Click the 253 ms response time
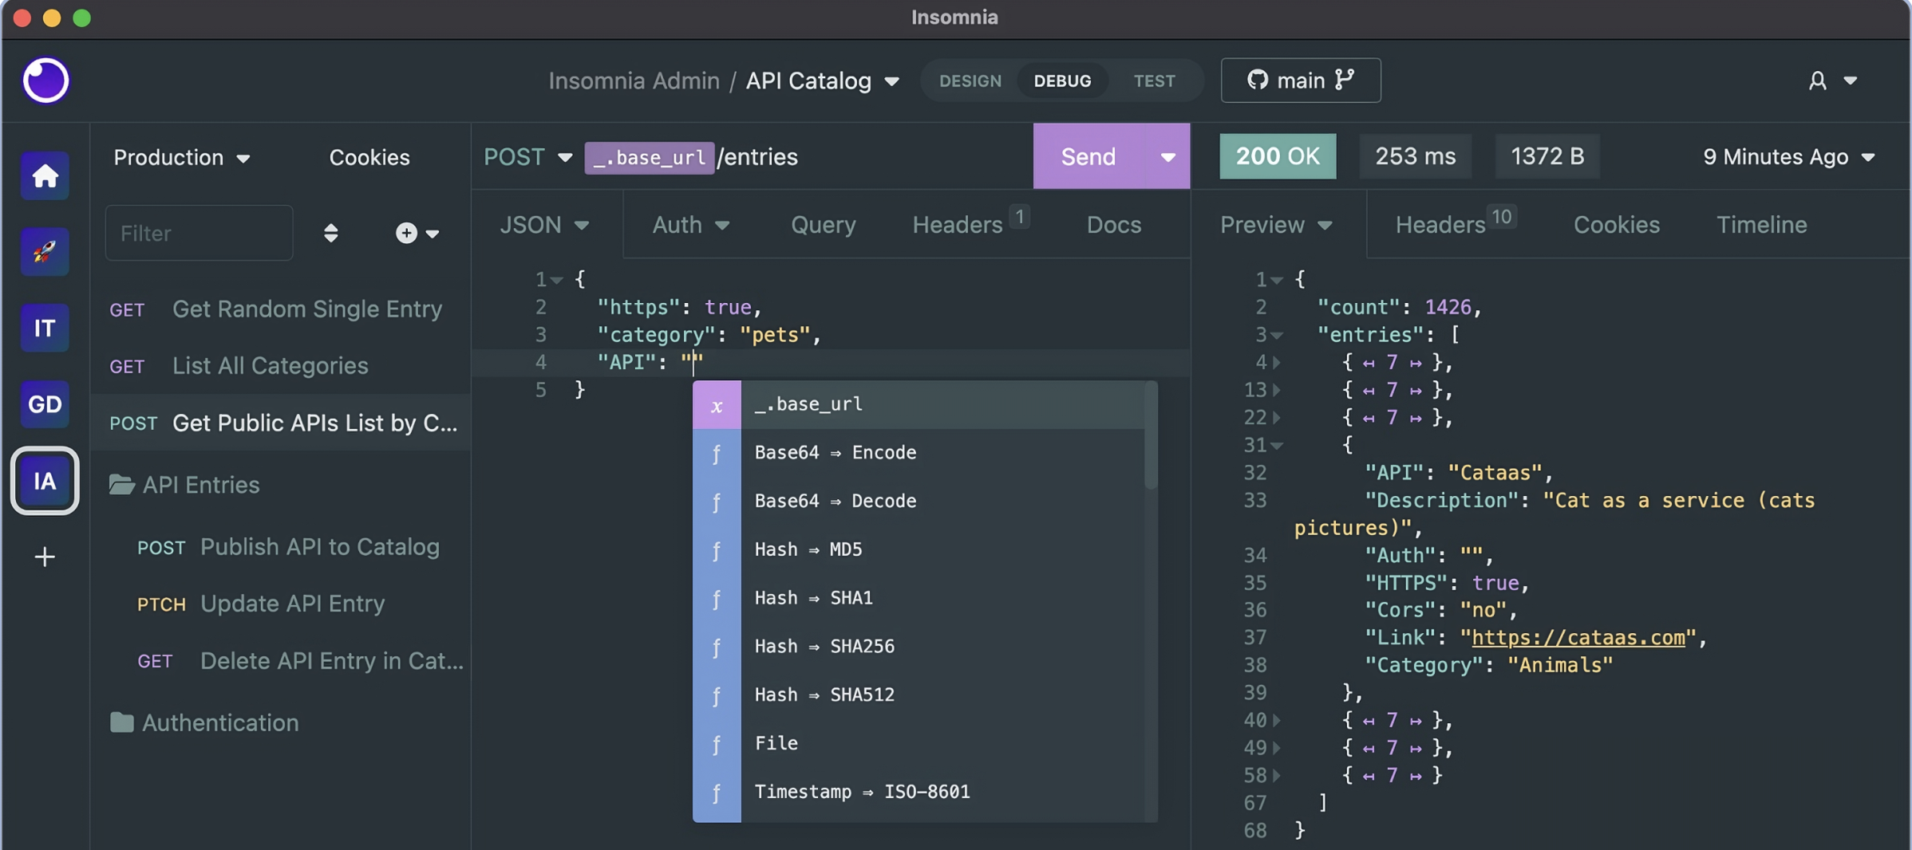This screenshot has width=1912, height=850. (1415, 156)
